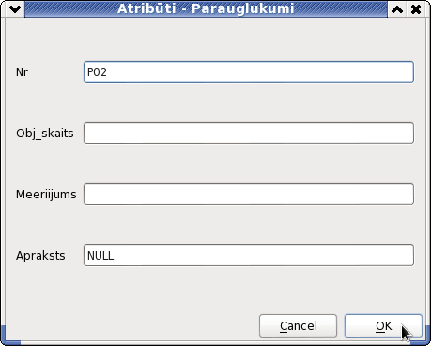Dismiss the dialog with the Cancel button
The width and height of the screenshot is (431, 346).
tap(298, 326)
